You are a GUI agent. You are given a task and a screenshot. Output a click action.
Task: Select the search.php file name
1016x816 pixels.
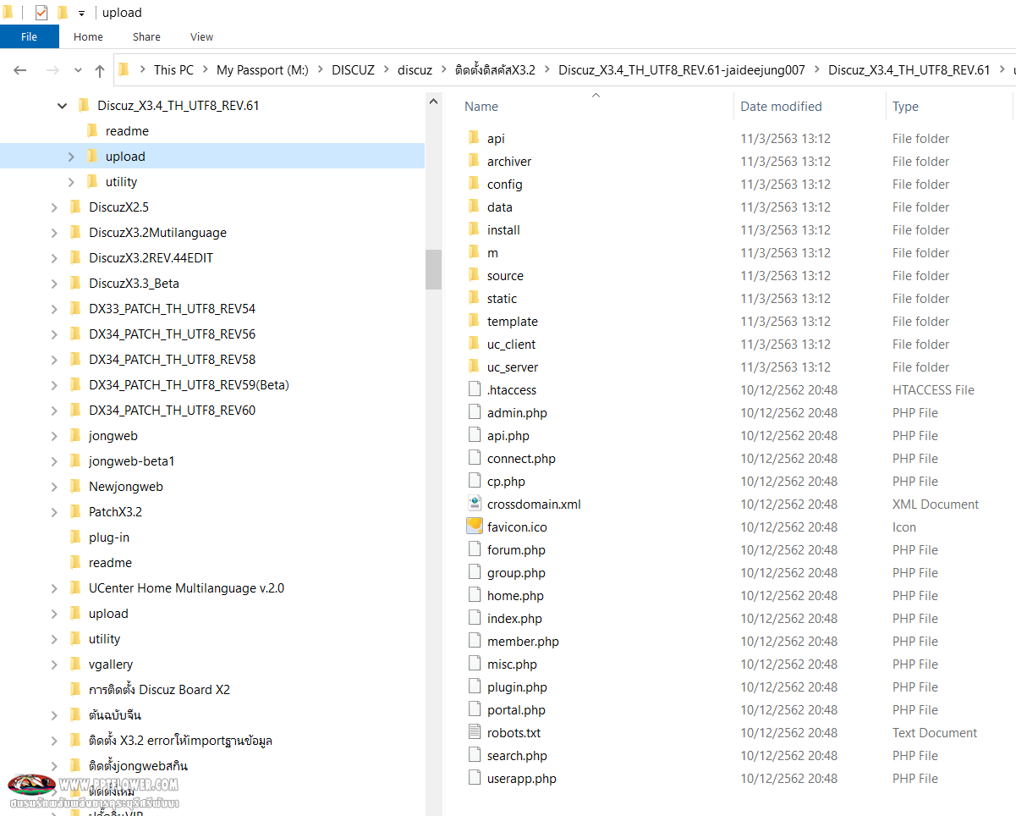pos(517,755)
